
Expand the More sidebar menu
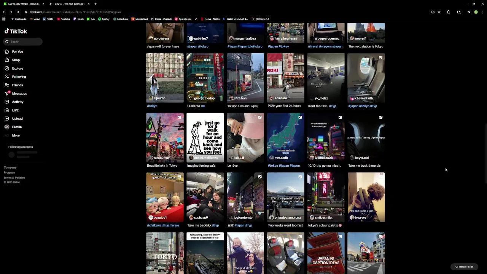click(12, 135)
